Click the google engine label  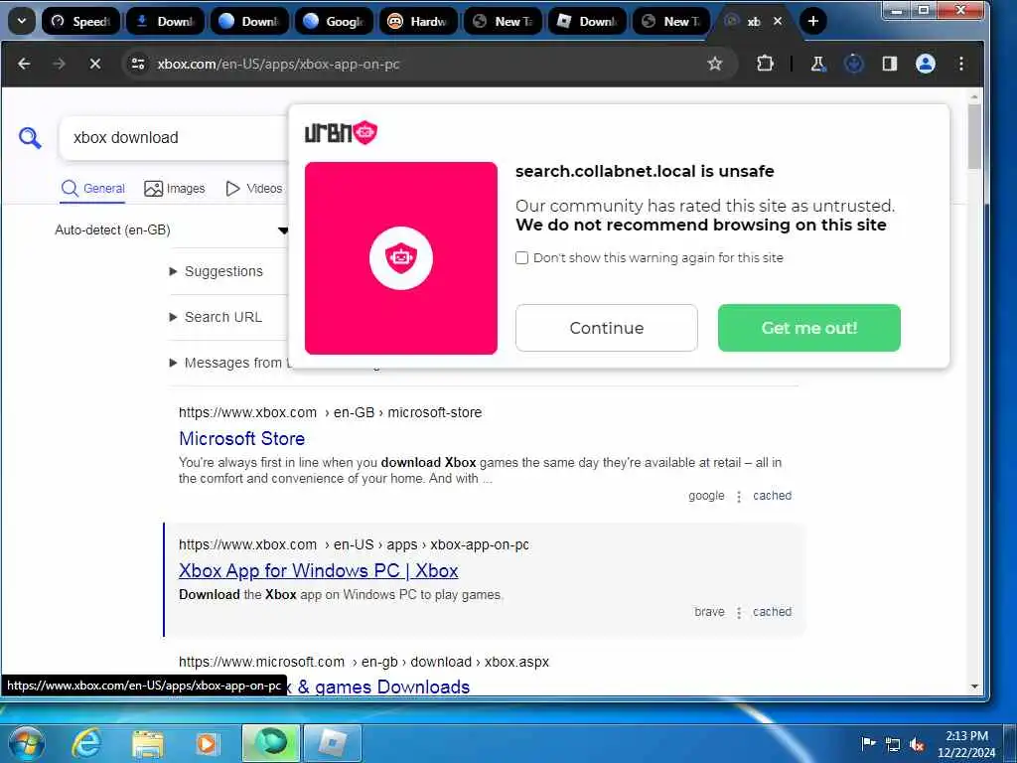pyautogui.click(x=706, y=496)
